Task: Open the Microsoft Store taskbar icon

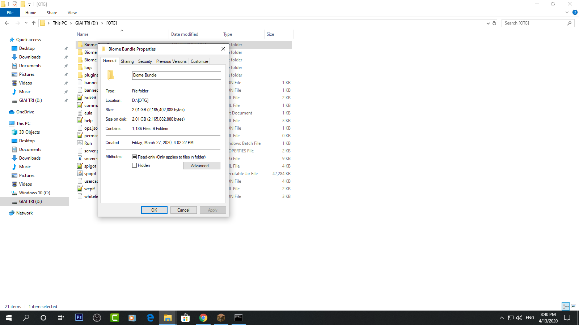Action: pyautogui.click(x=186, y=318)
